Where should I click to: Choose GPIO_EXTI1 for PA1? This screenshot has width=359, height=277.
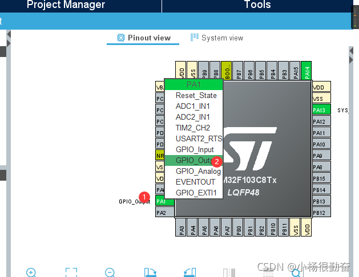point(193,193)
